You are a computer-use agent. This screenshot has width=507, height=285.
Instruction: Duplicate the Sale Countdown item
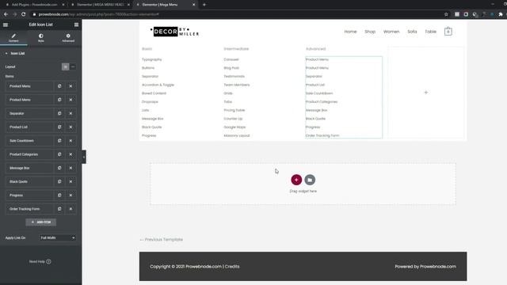pyautogui.click(x=59, y=141)
